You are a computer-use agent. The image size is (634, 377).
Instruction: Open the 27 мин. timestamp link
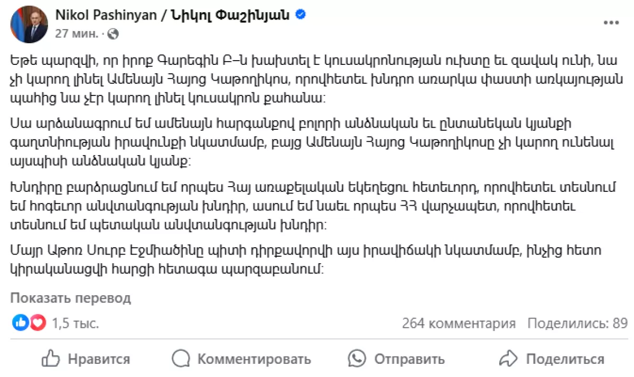click(x=77, y=34)
